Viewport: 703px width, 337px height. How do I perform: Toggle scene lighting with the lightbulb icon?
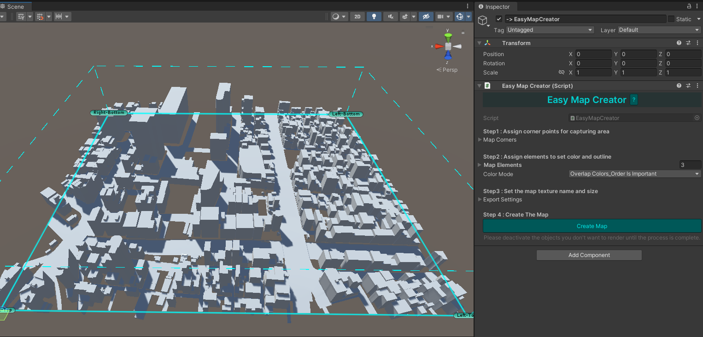click(374, 17)
